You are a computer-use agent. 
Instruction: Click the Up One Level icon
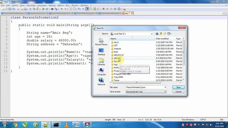(161, 34)
